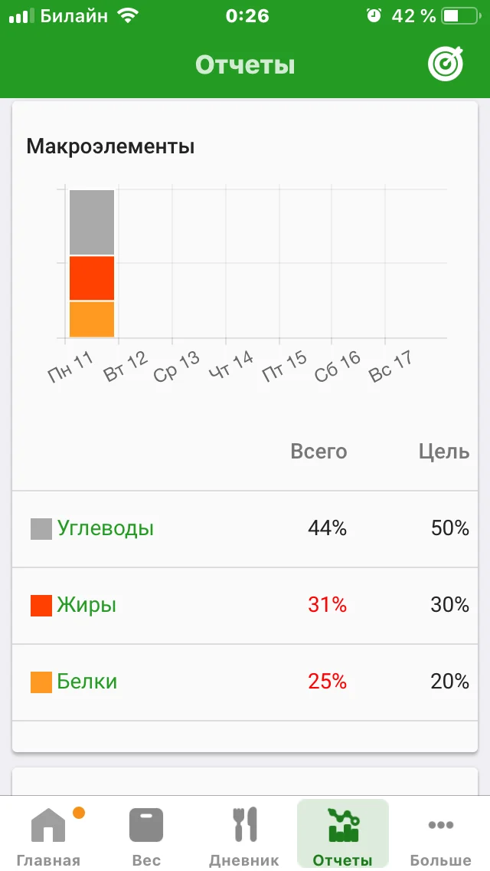Tap the goals target icon in header

tap(446, 64)
